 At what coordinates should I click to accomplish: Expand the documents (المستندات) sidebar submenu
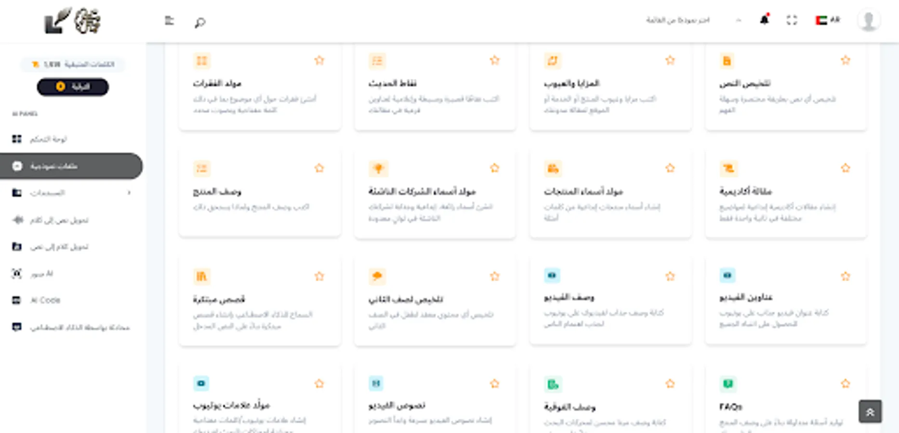(129, 193)
